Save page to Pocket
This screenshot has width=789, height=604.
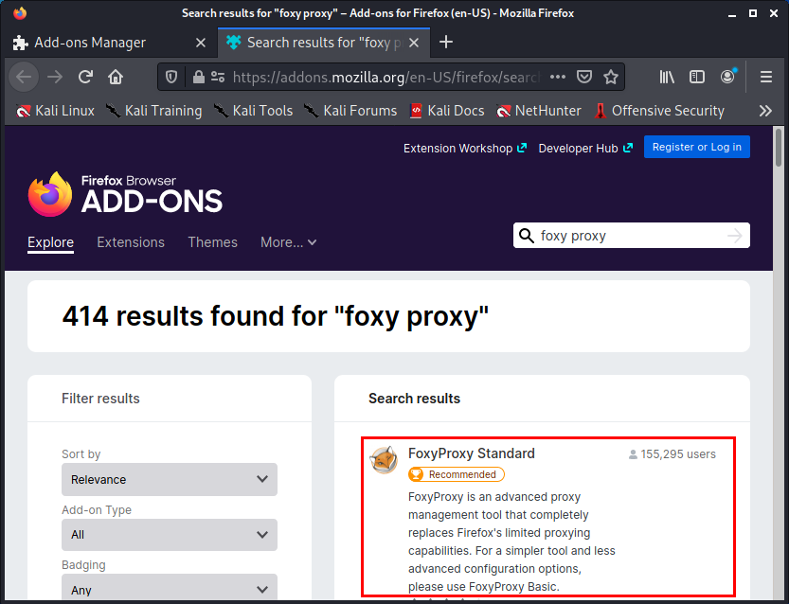pos(584,77)
